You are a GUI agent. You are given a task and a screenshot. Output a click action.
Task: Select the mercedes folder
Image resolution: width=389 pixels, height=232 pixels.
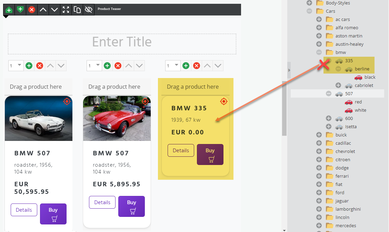346,225
